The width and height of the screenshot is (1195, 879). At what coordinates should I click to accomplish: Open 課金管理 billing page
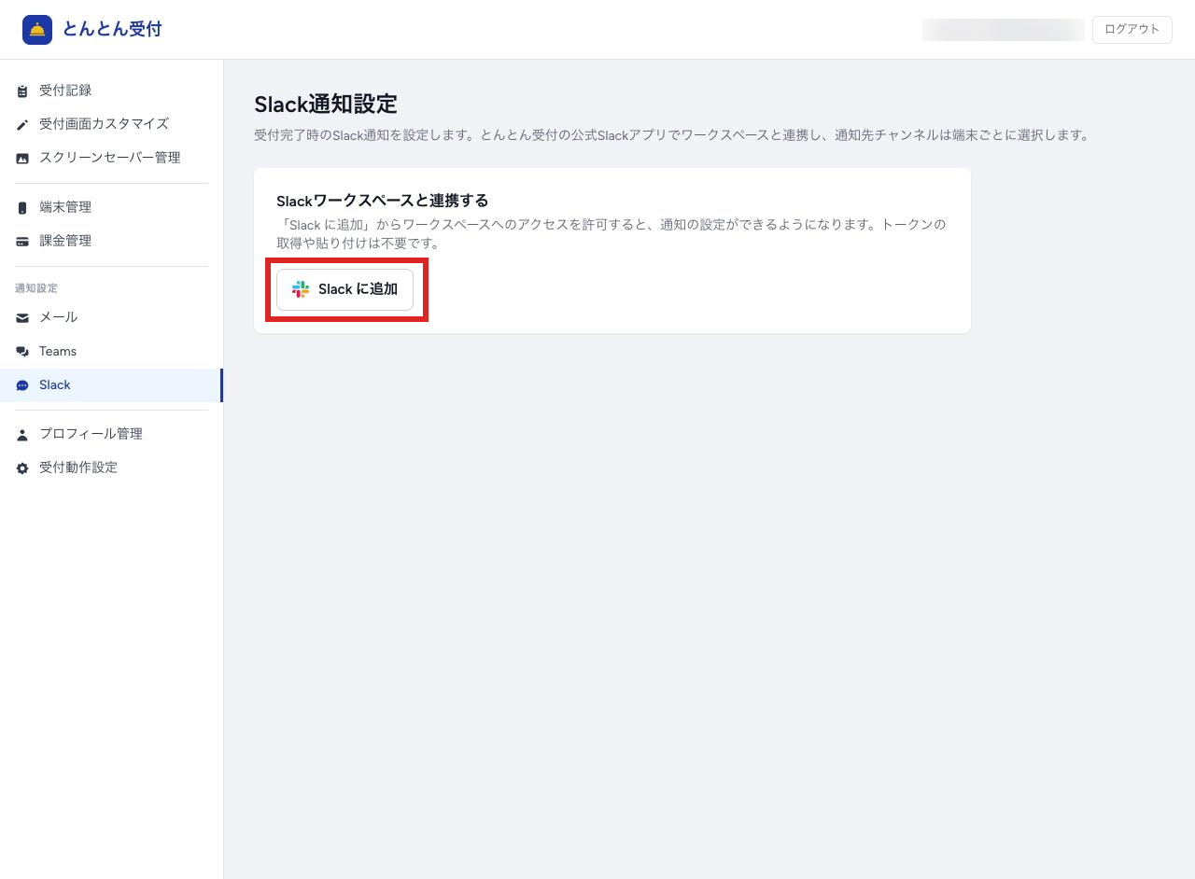click(111, 241)
